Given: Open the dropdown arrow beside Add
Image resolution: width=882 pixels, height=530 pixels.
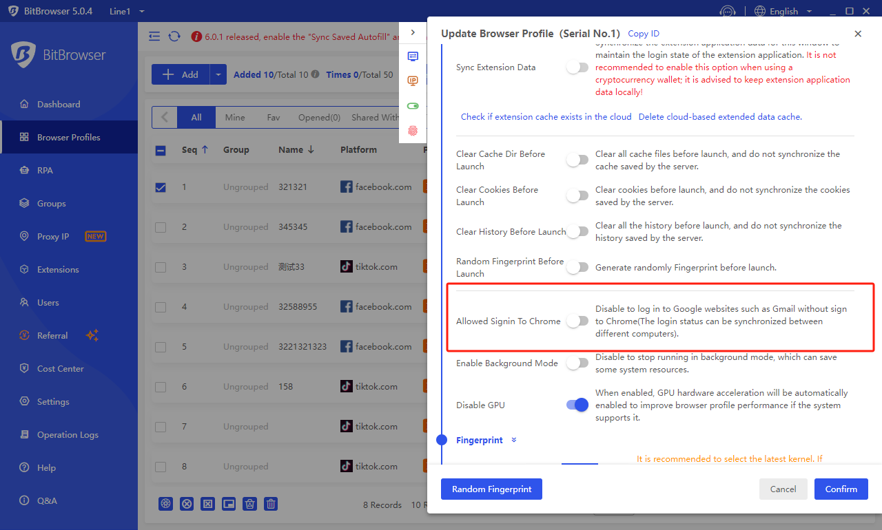Looking at the screenshot, I should [218, 74].
